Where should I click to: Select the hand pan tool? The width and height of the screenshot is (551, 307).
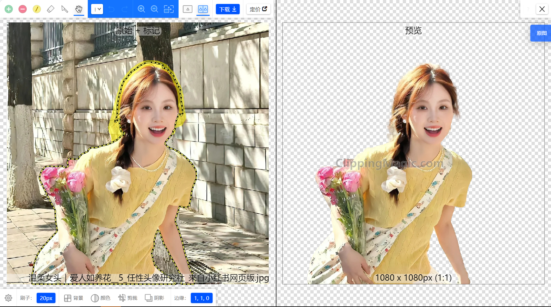pyautogui.click(x=79, y=9)
